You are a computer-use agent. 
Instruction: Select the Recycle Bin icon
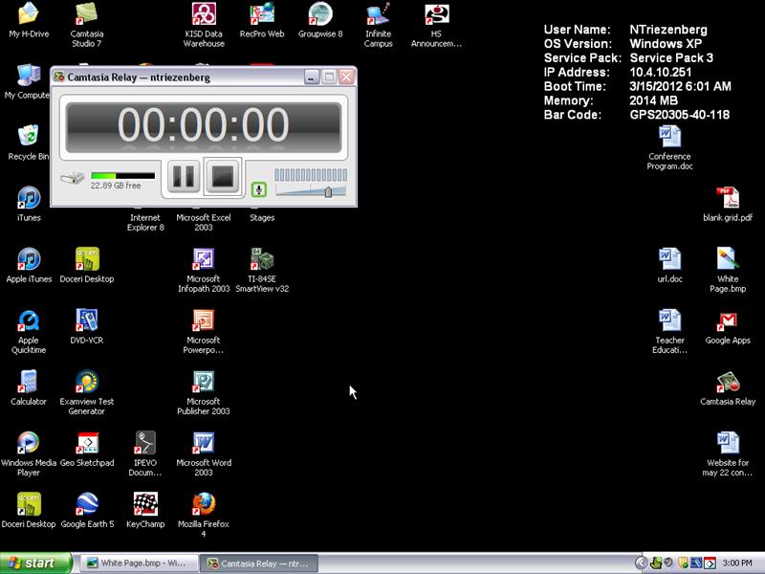[28, 142]
